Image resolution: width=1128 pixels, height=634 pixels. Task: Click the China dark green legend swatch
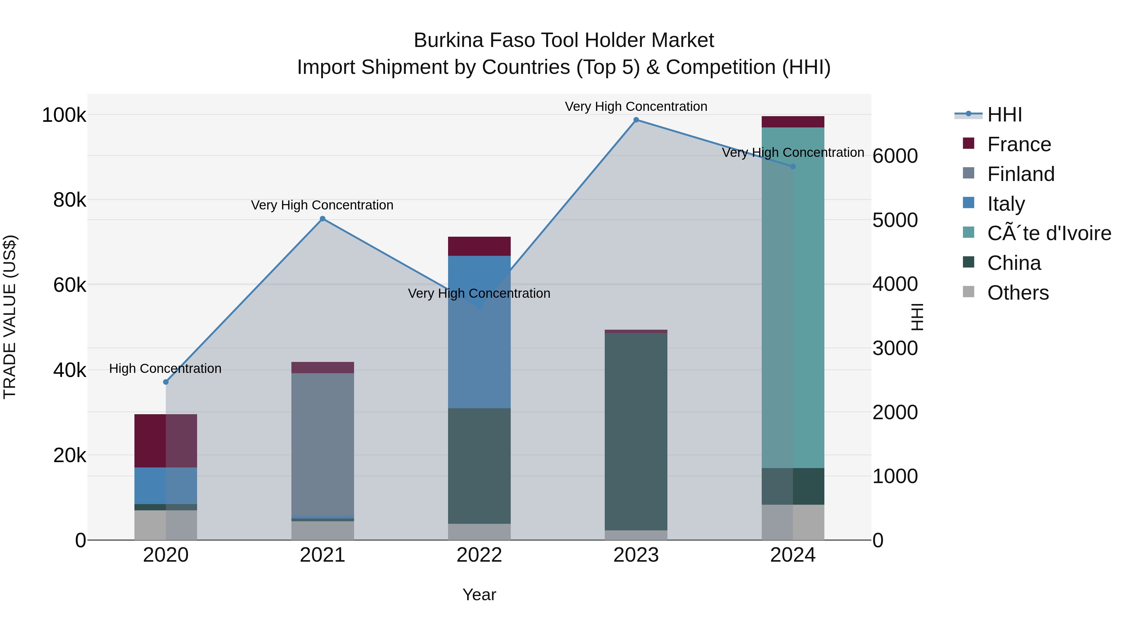[969, 262]
